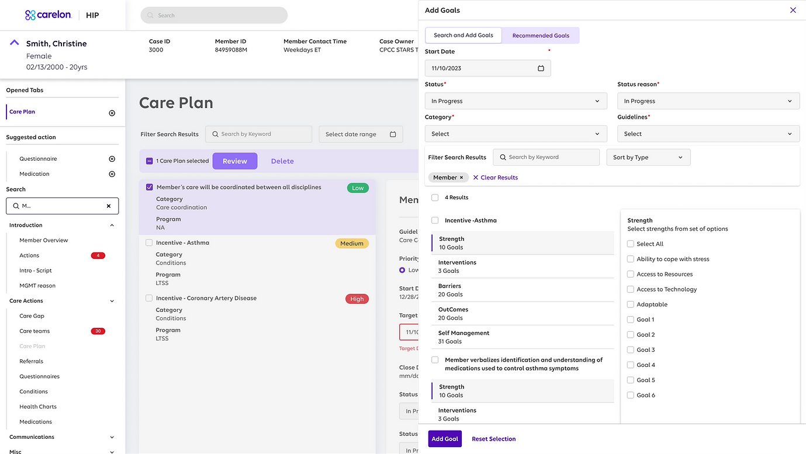Close the Care Plan opened tab
Viewport: 806px width, 454px height.
tap(112, 113)
